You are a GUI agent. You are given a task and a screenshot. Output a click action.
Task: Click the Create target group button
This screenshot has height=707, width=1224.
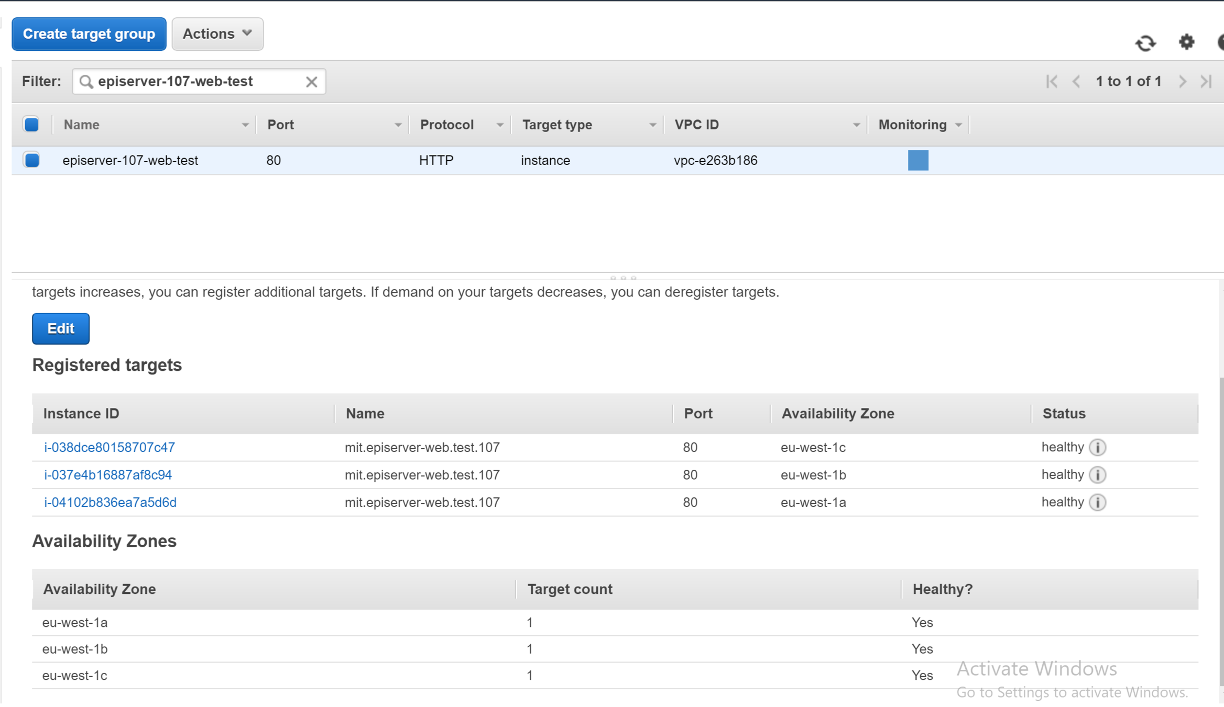point(89,34)
